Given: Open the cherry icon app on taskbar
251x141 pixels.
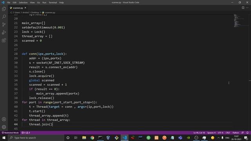Looking at the screenshot, I should tap(133, 137).
